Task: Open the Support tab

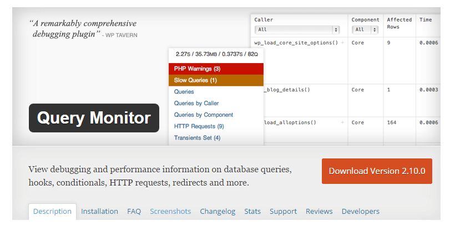Action: (283, 212)
